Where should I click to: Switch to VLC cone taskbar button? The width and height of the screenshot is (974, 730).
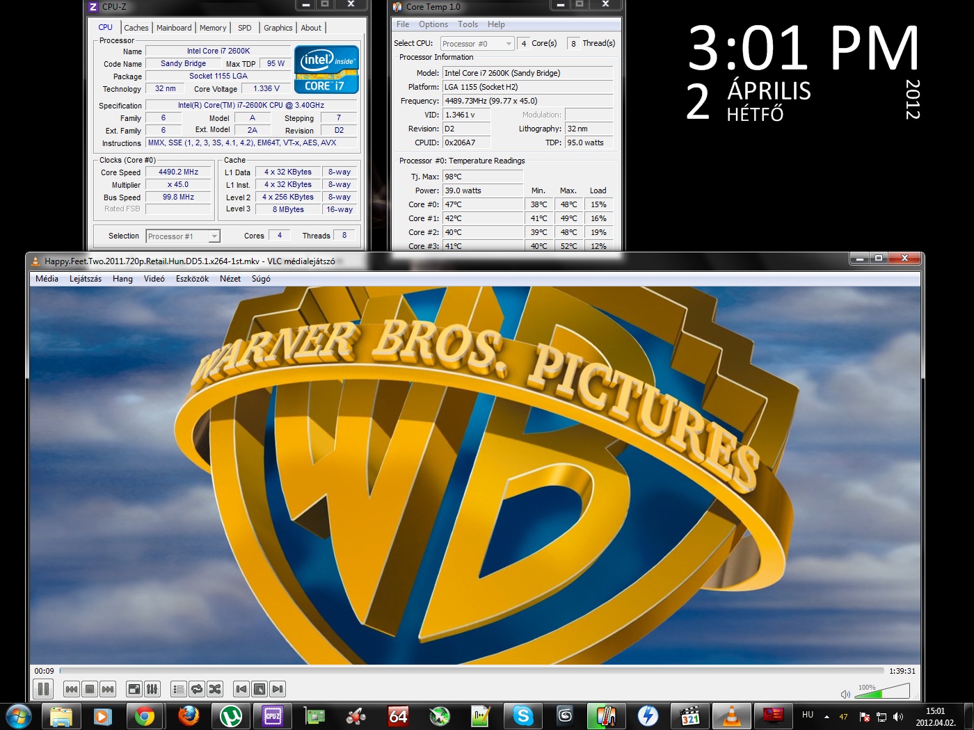pyautogui.click(x=732, y=716)
